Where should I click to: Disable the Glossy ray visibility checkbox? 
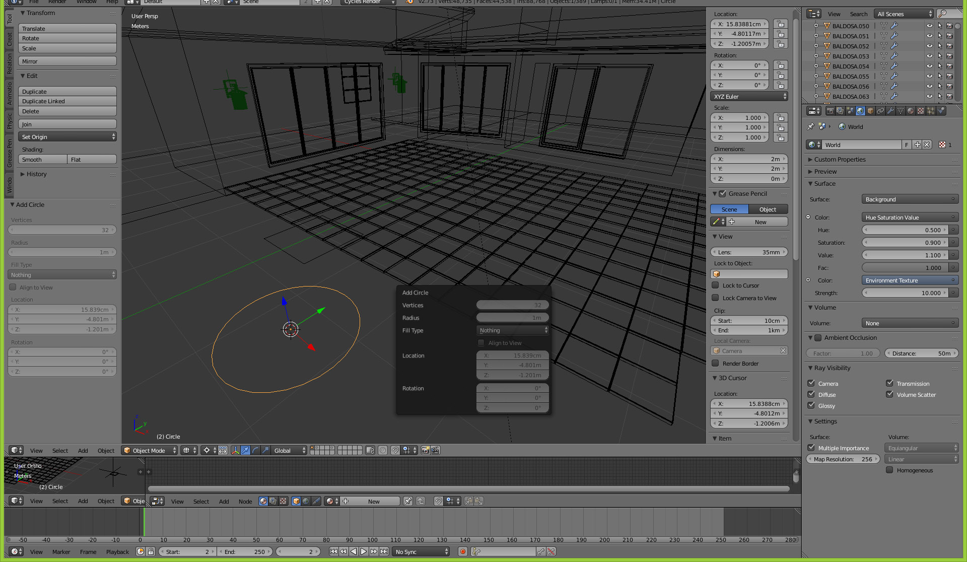(x=811, y=406)
